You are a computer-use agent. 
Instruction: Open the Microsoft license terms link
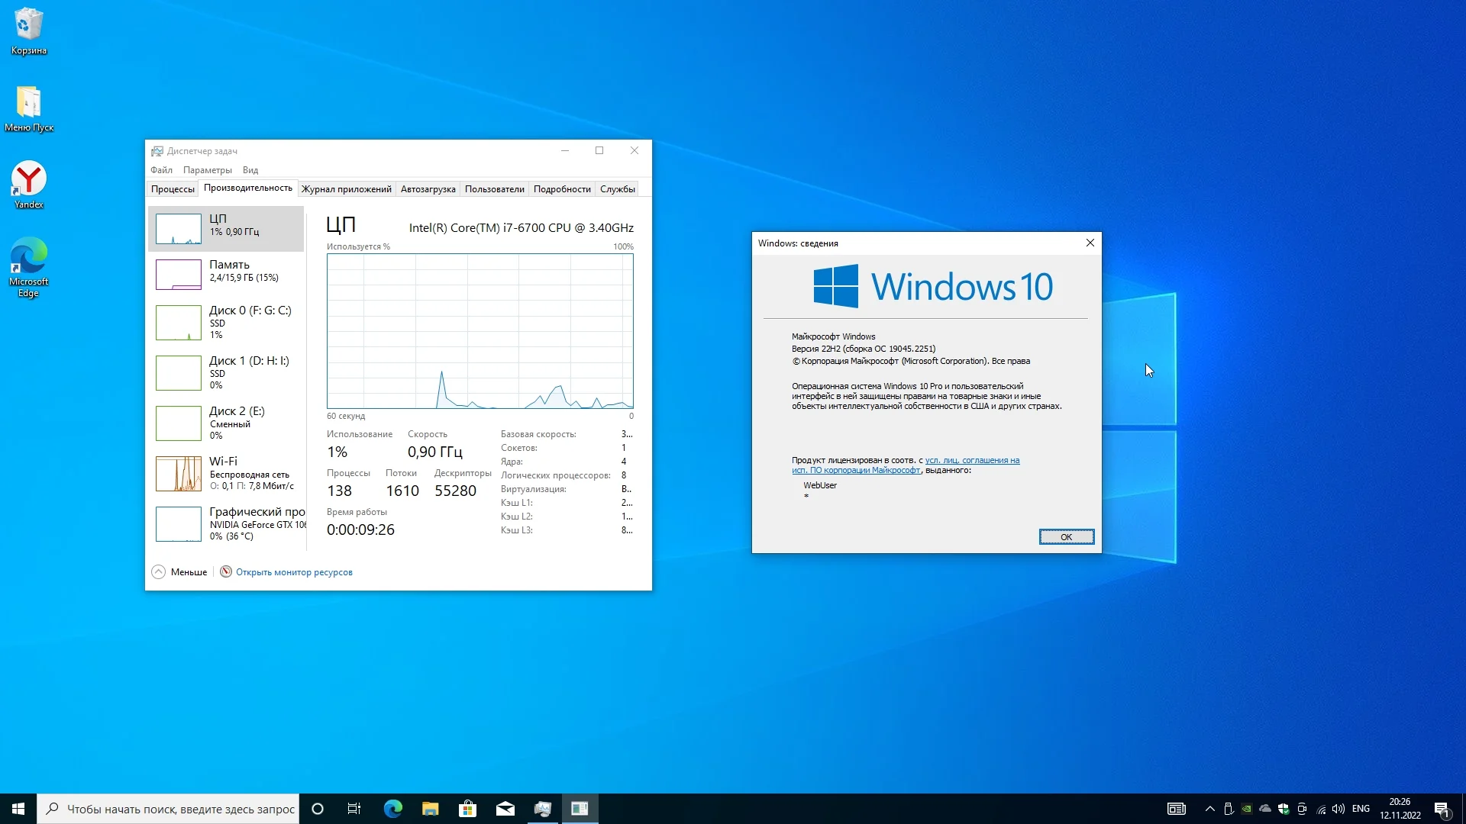point(971,461)
